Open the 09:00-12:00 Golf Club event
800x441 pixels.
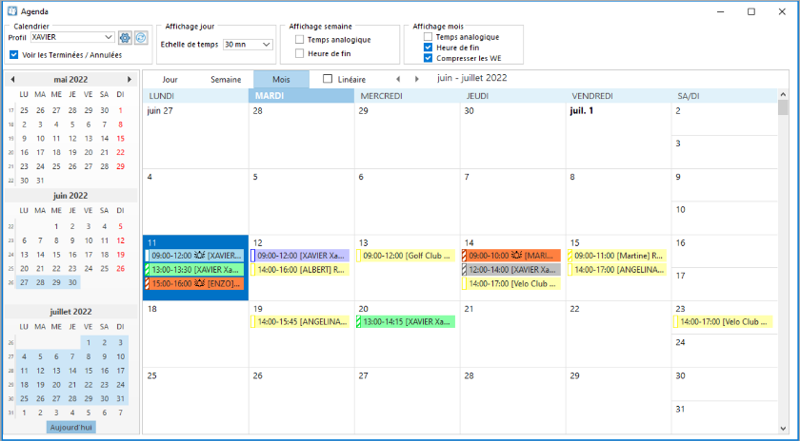(x=406, y=256)
